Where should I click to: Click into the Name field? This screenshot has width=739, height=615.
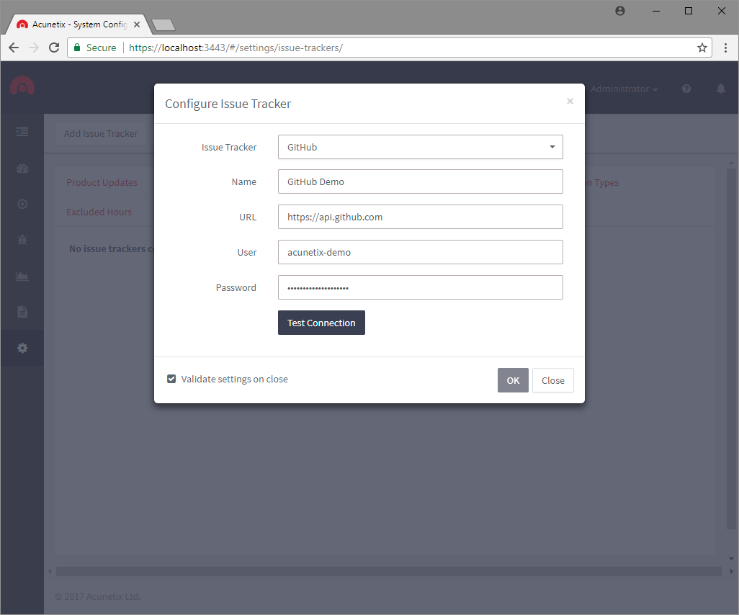click(x=421, y=181)
